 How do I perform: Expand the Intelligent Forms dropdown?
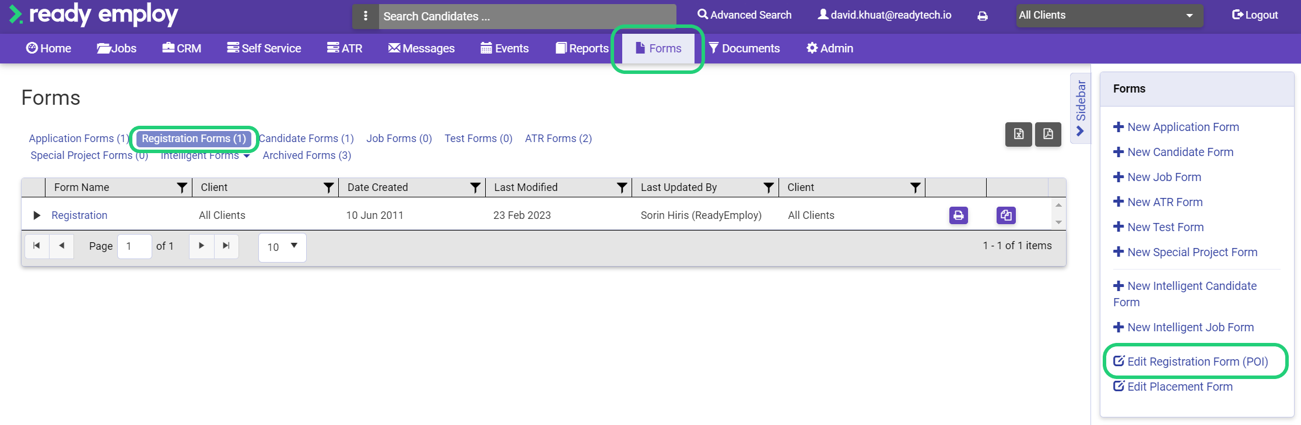205,155
